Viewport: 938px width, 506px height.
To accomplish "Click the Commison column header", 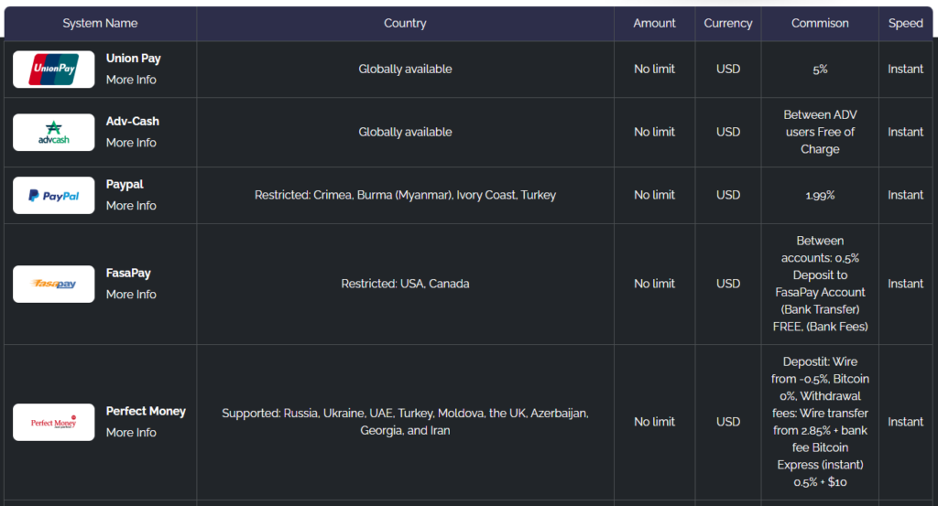I will coord(820,23).
